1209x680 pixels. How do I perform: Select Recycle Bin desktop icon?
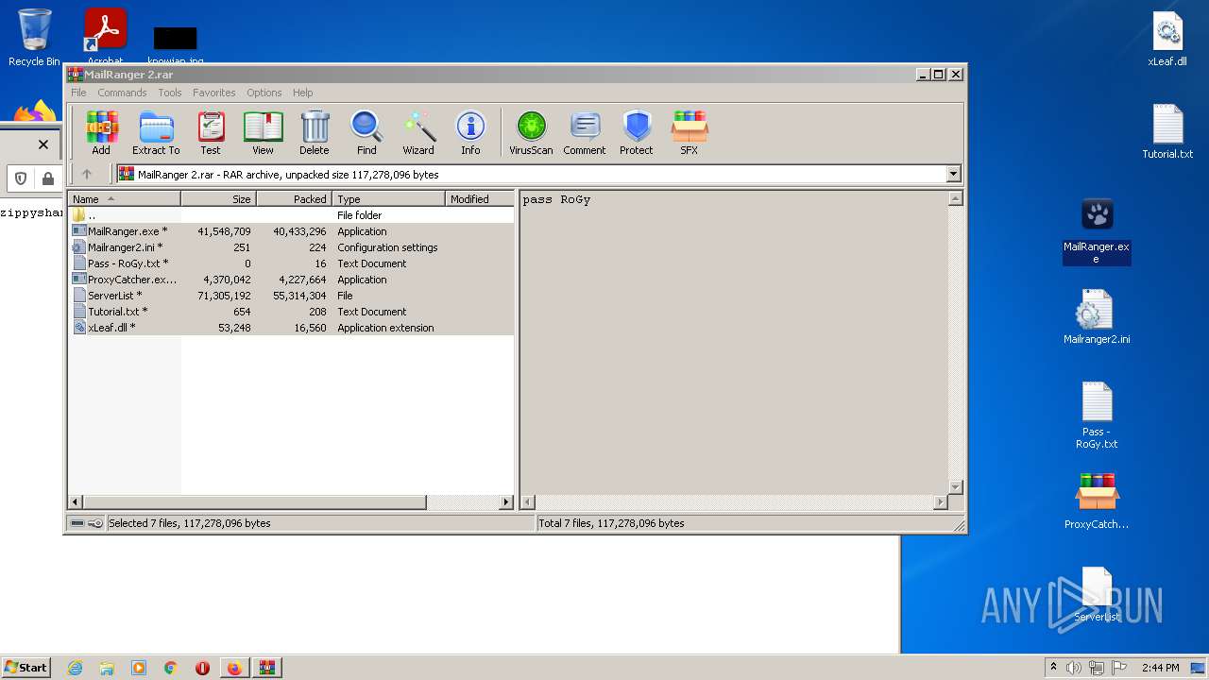pyautogui.click(x=34, y=38)
